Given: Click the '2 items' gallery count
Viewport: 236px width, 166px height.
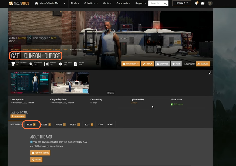Looking at the screenshot, I should pos(110,93).
